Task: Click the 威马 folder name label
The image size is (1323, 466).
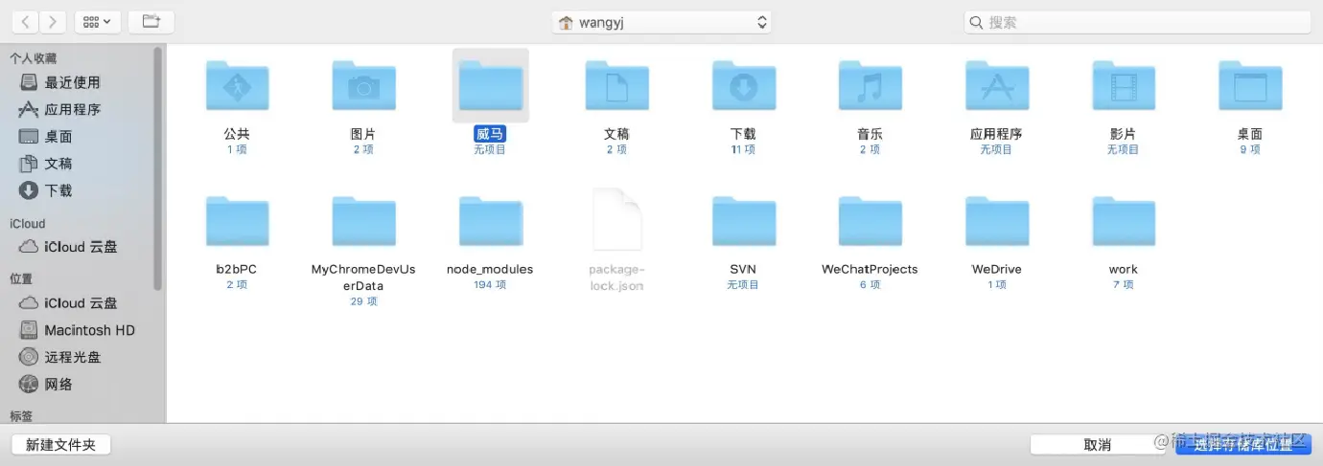Action: (490, 134)
